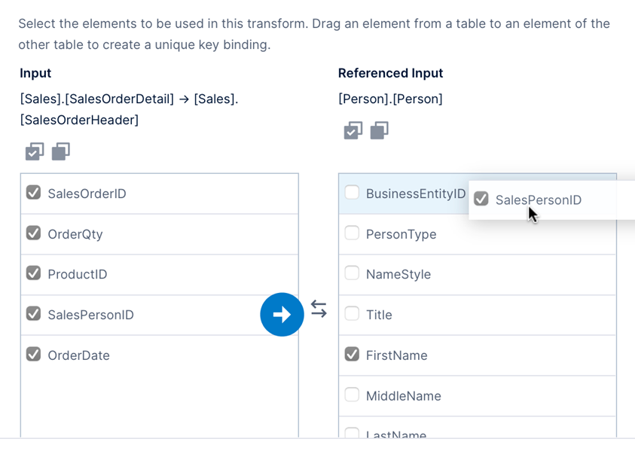Click the swap direction arrows between tables
635x451 pixels.
pyautogui.click(x=319, y=309)
